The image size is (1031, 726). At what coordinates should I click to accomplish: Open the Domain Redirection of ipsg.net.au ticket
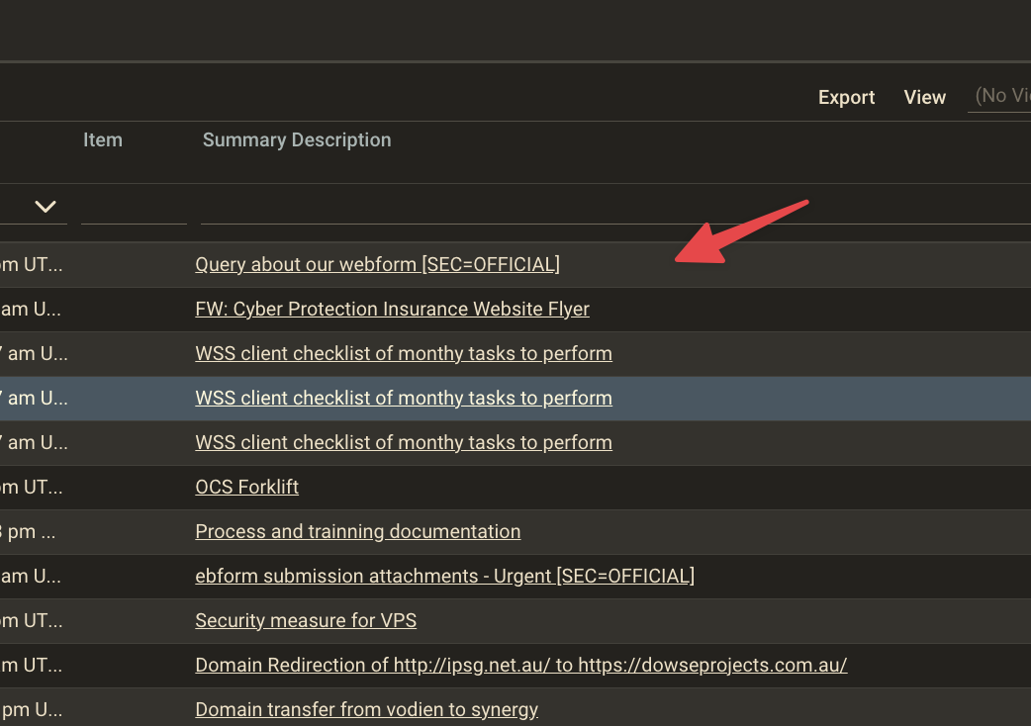[x=520, y=665]
